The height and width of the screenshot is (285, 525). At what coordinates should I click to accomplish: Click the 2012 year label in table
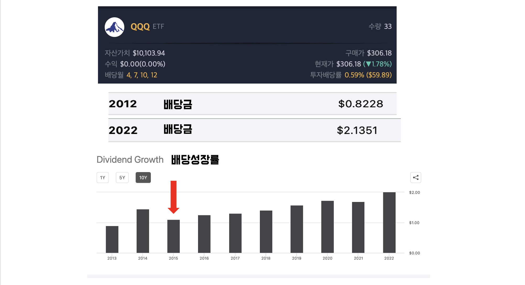click(x=123, y=104)
